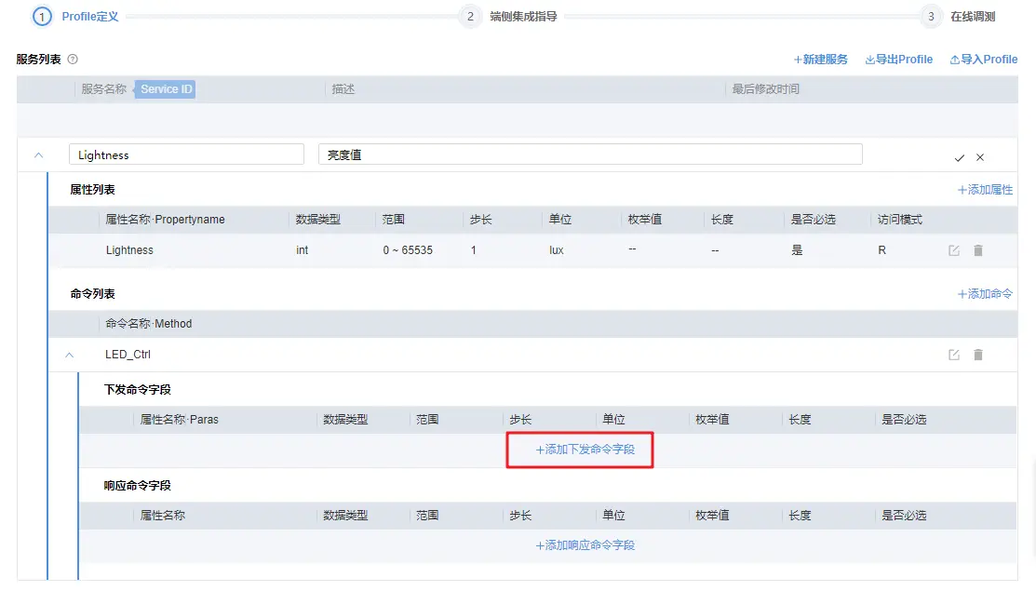Click the 属性列表 section title

[x=92, y=190]
